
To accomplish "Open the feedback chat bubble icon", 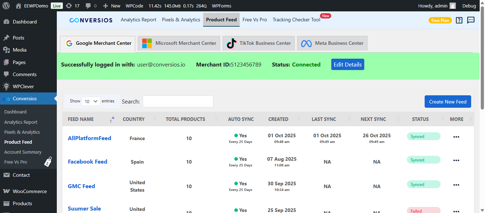I will click(x=471, y=20).
